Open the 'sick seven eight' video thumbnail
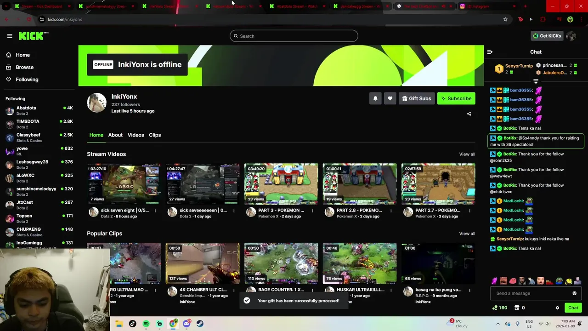 pyautogui.click(x=124, y=184)
